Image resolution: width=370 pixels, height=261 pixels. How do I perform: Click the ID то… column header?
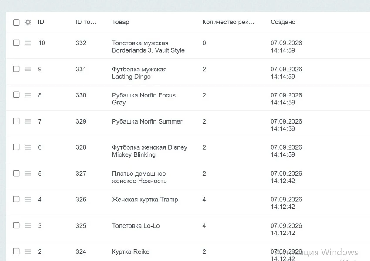[x=86, y=22]
